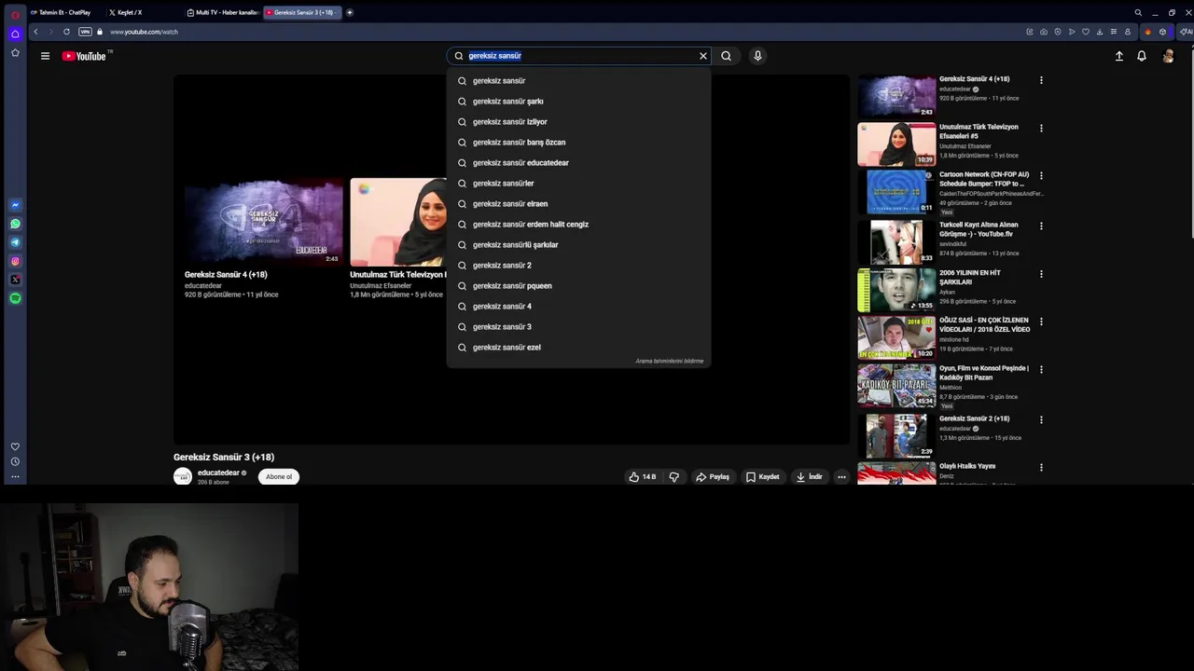
Task: Select suggestion 'gereksiz sansür elraen'
Action: (578, 204)
